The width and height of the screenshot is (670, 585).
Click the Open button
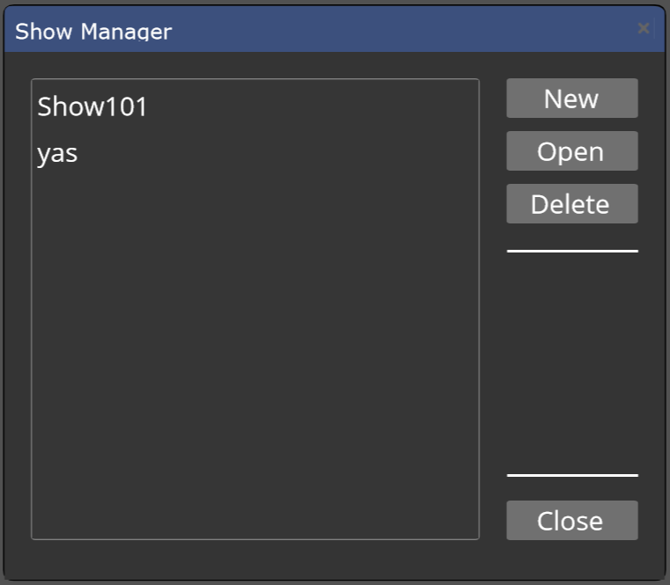coord(572,151)
